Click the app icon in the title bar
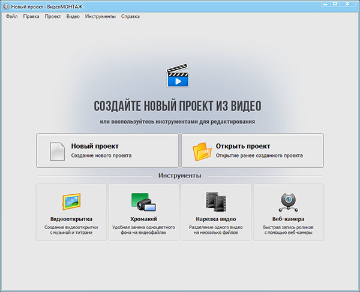This screenshot has height=292, width=360. 7,7
